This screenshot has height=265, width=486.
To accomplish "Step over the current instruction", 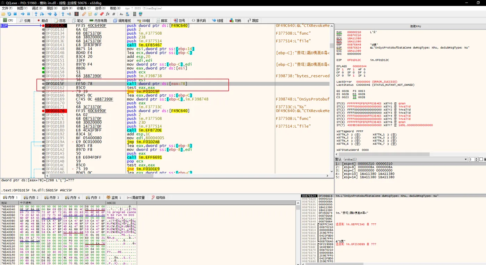I will (x=42, y=14).
